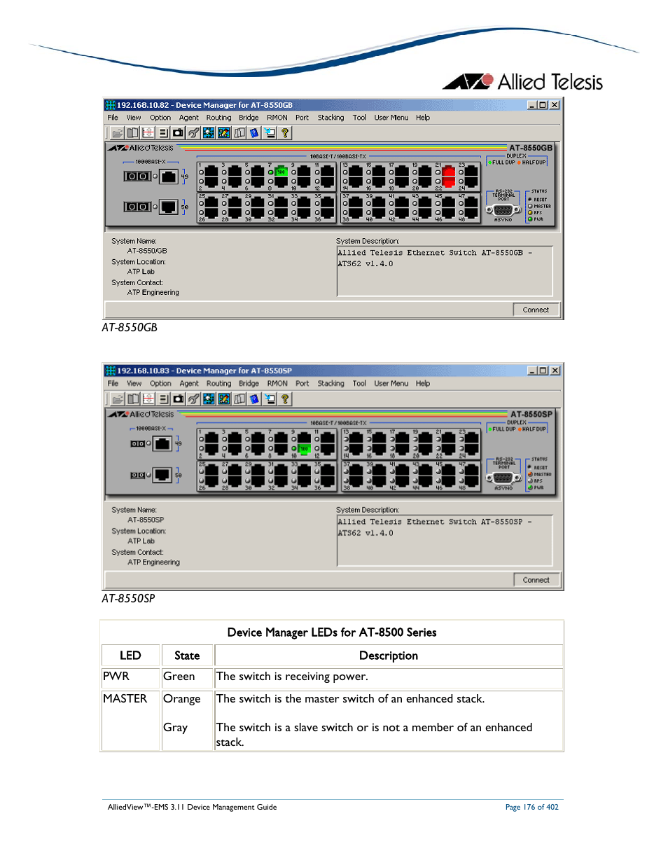The width and height of the screenshot is (668, 865).
Task: Click the blue network map icon in the AT-8550SP toolbar
Action: pos(209,399)
